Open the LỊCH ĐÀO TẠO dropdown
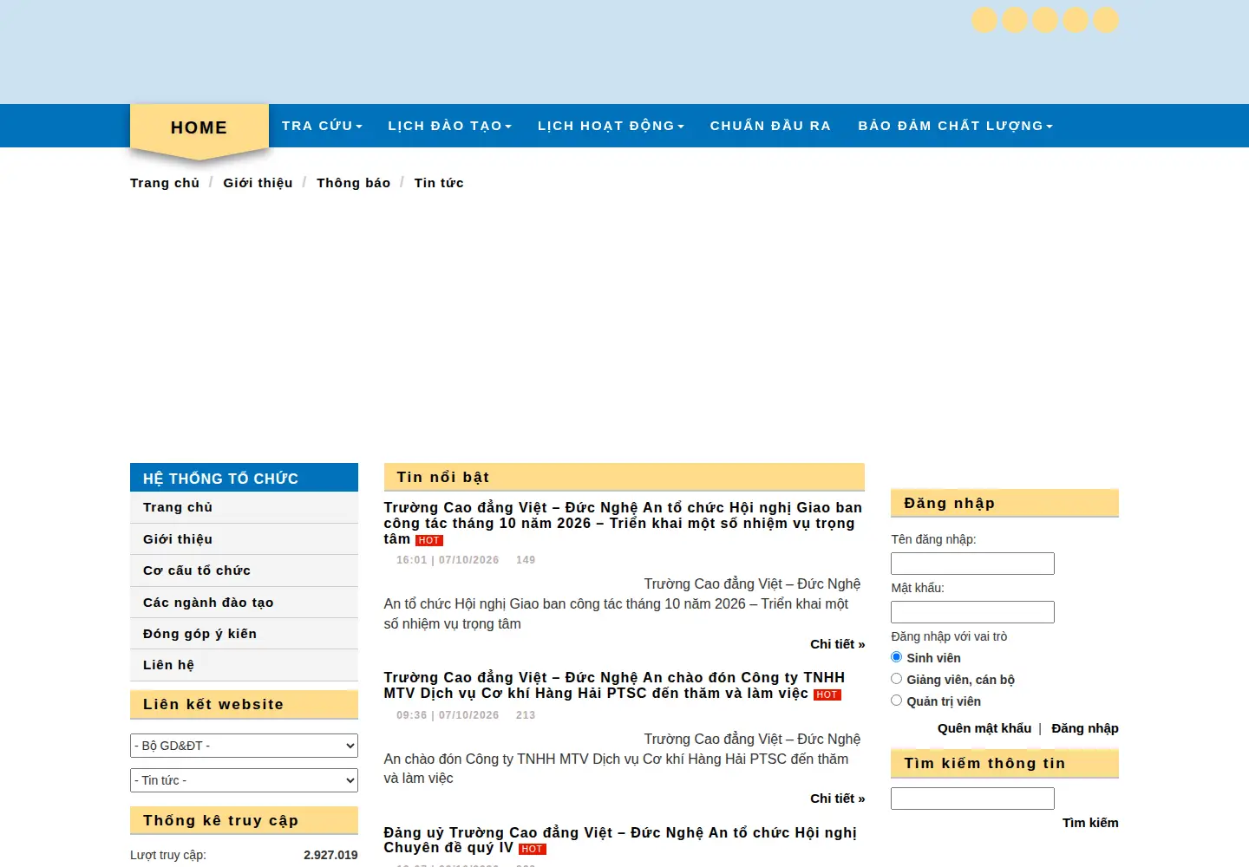 [449, 126]
